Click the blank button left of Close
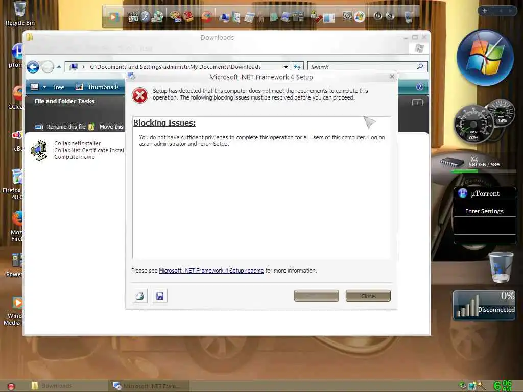The height and width of the screenshot is (392, 523). tap(316, 296)
